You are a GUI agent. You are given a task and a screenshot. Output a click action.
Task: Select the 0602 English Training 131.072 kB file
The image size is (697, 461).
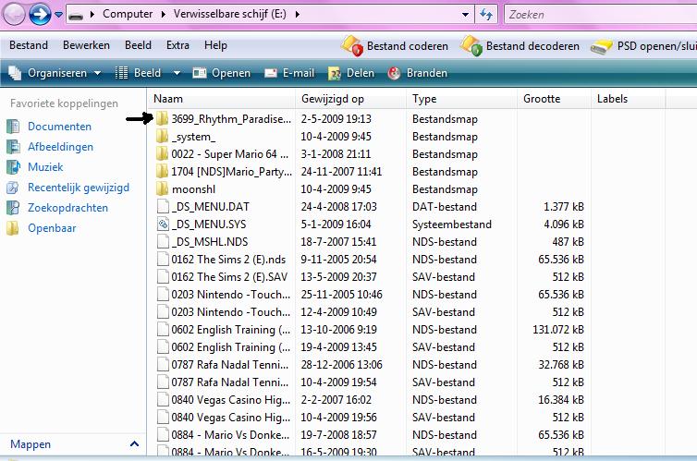point(371,330)
